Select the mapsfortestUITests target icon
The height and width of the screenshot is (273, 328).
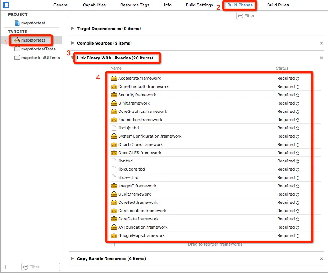(x=17, y=58)
